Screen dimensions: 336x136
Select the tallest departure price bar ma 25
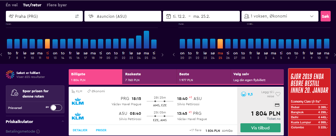click(x=146, y=40)
